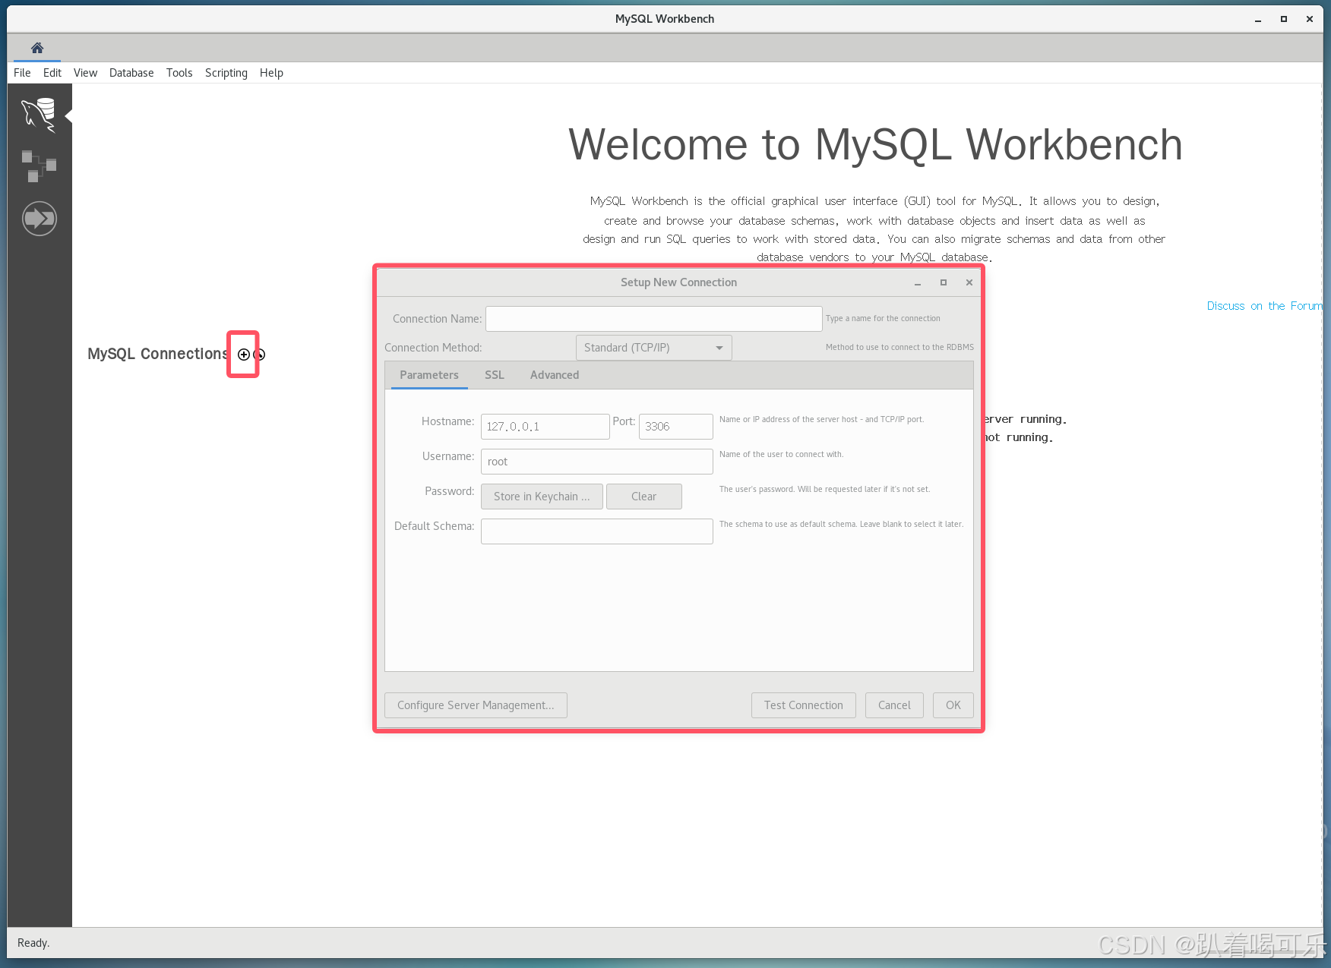Image resolution: width=1331 pixels, height=968 pixels.
Task: Focus the Default Schema field
Action: point(597,531)
